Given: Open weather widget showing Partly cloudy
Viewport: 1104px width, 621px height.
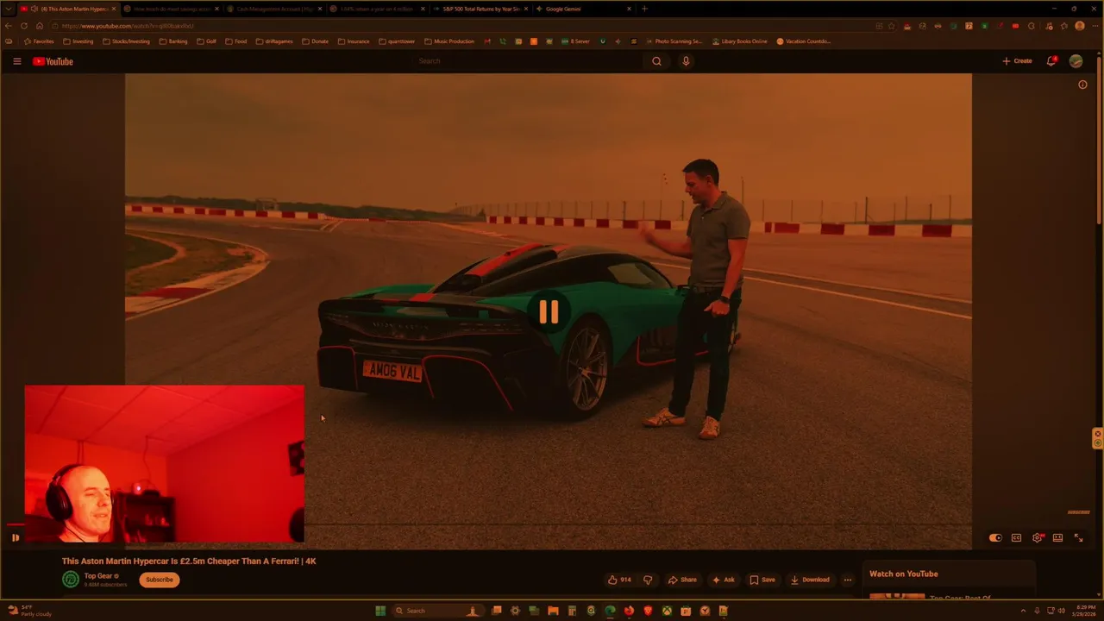Looking at the screenshot, I should tap(29, 611).
